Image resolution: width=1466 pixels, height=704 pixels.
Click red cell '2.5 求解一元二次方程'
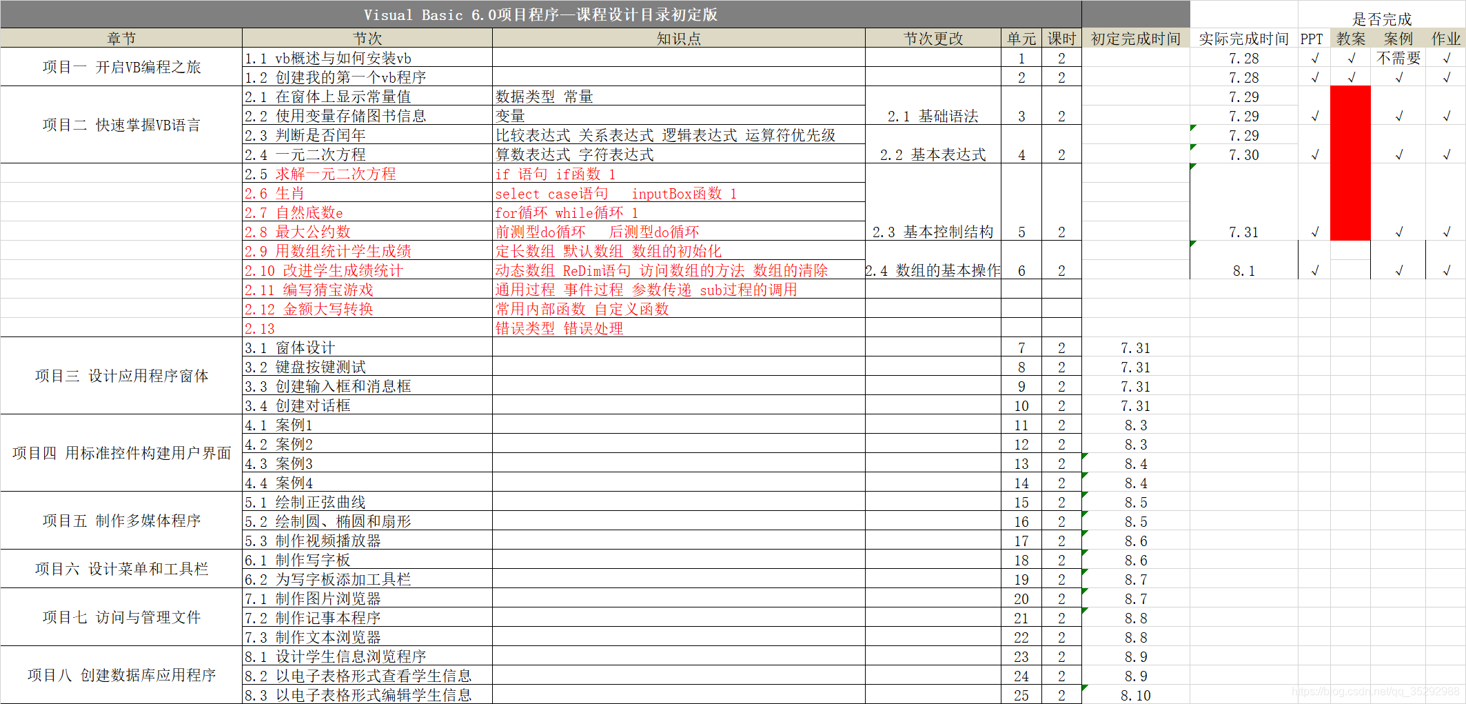tap(367, 174)
